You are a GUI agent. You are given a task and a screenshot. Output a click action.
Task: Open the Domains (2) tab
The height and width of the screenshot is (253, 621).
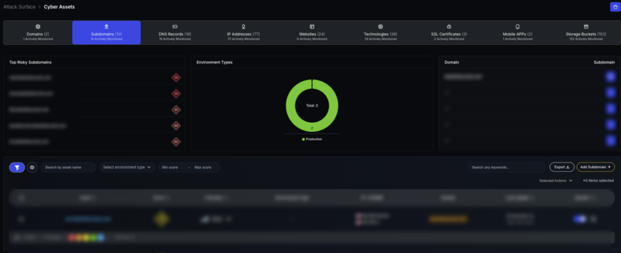38,33
